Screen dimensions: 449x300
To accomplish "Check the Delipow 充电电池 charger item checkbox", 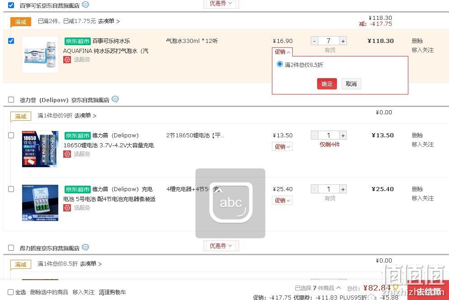I will click(11, 189).
